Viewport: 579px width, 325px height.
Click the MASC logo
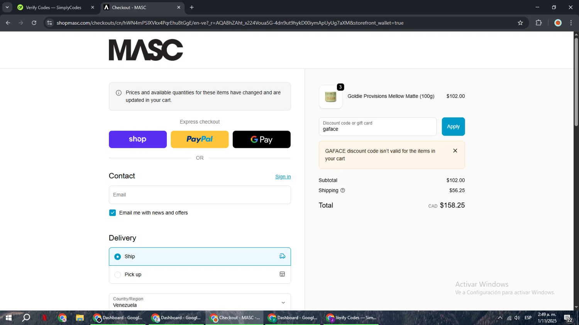(x=146, y=50)
